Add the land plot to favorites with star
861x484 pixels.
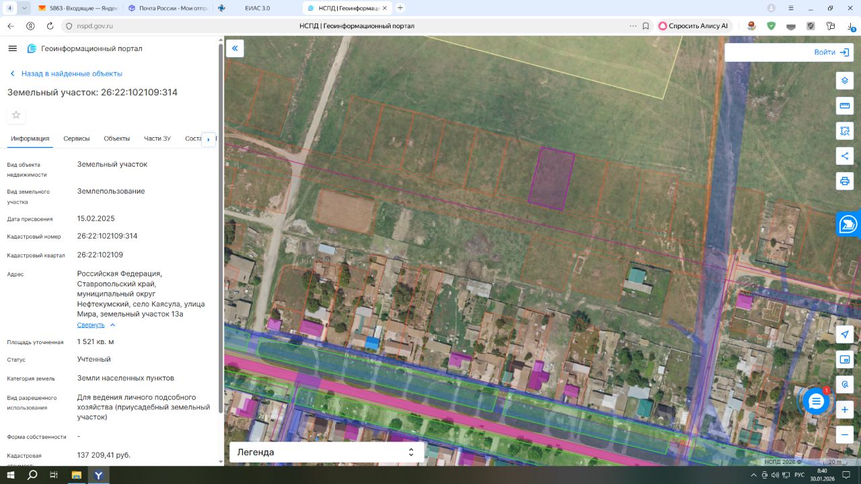click(x=16, y=115)
